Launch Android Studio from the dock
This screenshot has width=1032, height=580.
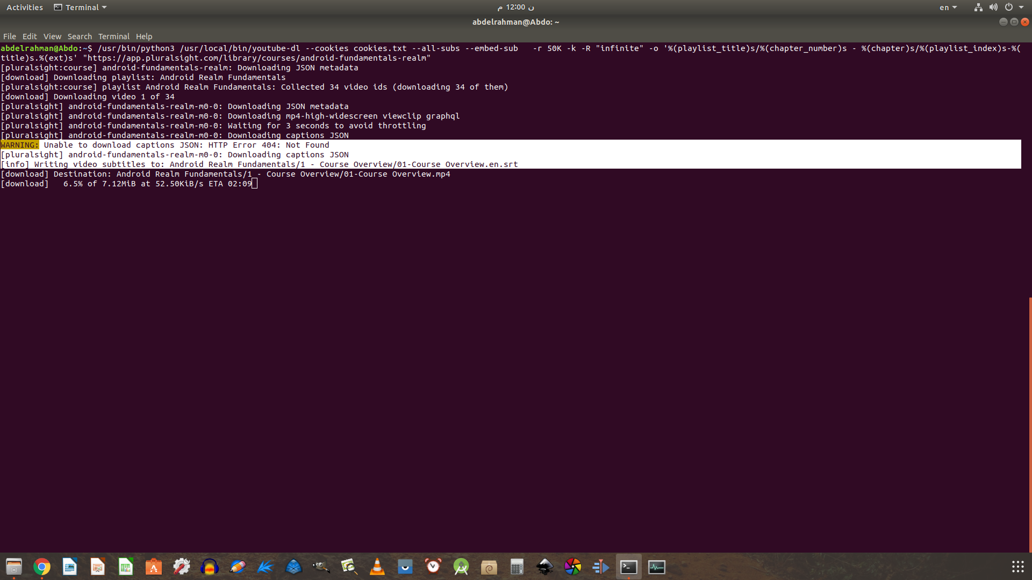point(461,567)
